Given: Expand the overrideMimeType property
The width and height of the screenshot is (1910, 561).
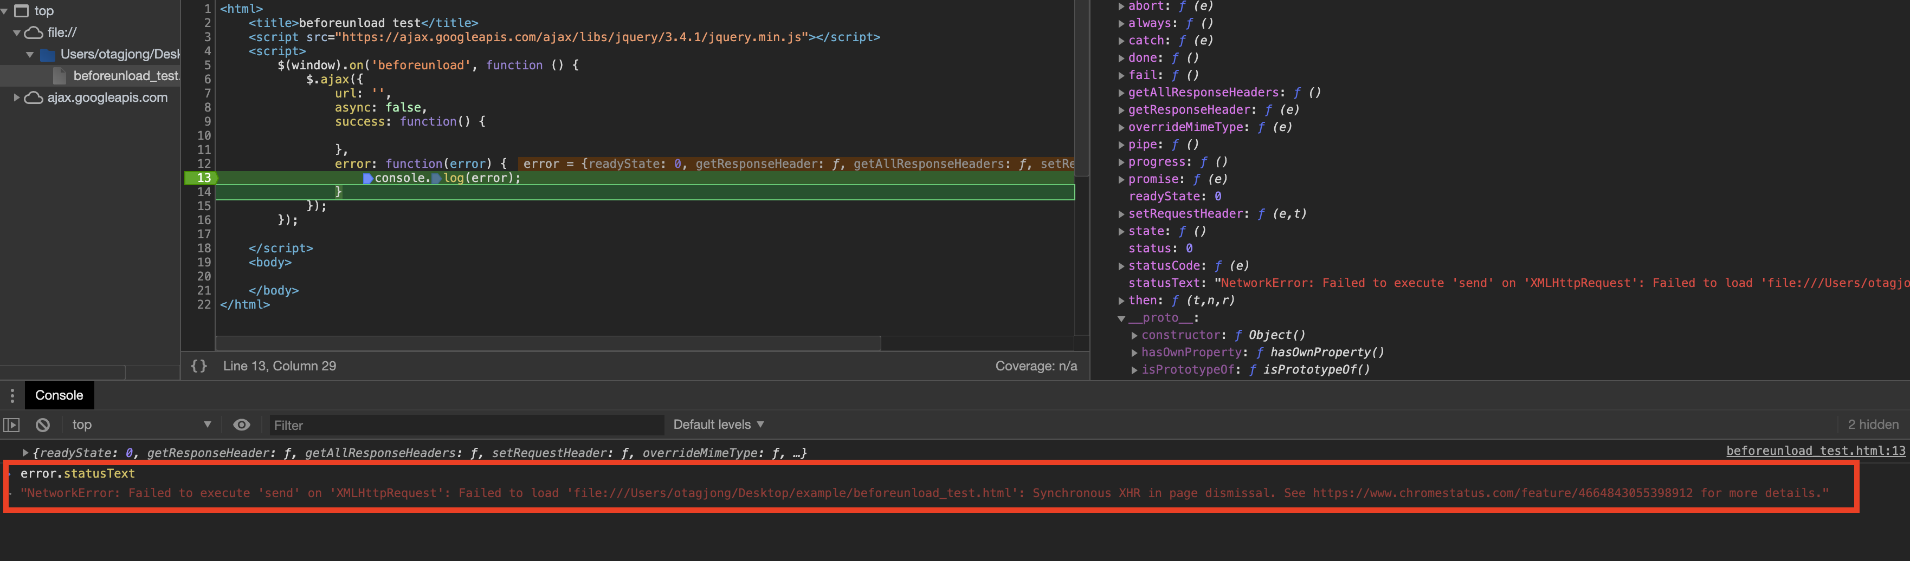Looking at the screenshot, I should pos(1122,127).
